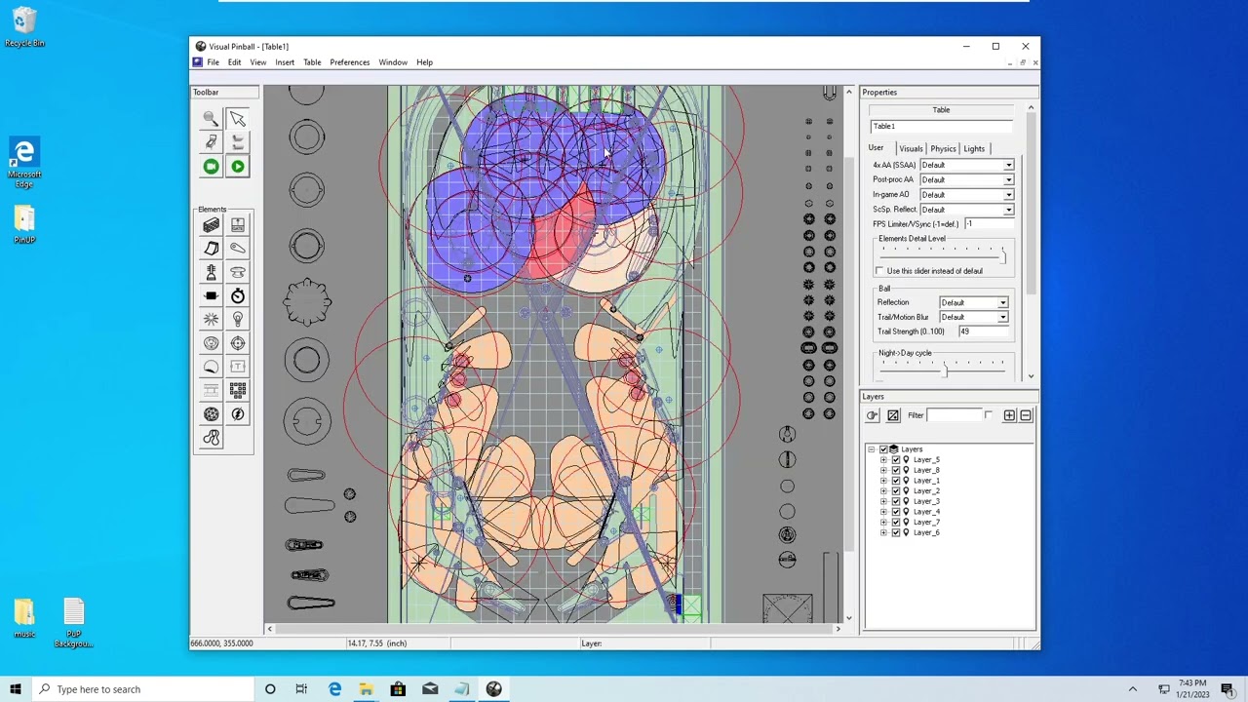
Task: Select the Bumper element tool
Action: tap(237, 273)
